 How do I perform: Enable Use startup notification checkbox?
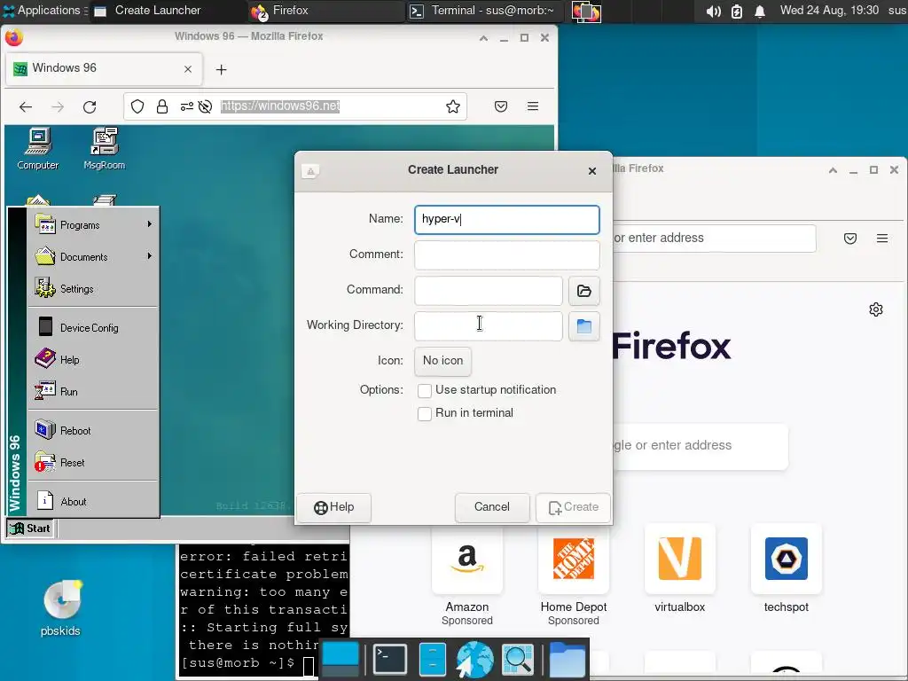pyautogui.click(x=425, y=391)
